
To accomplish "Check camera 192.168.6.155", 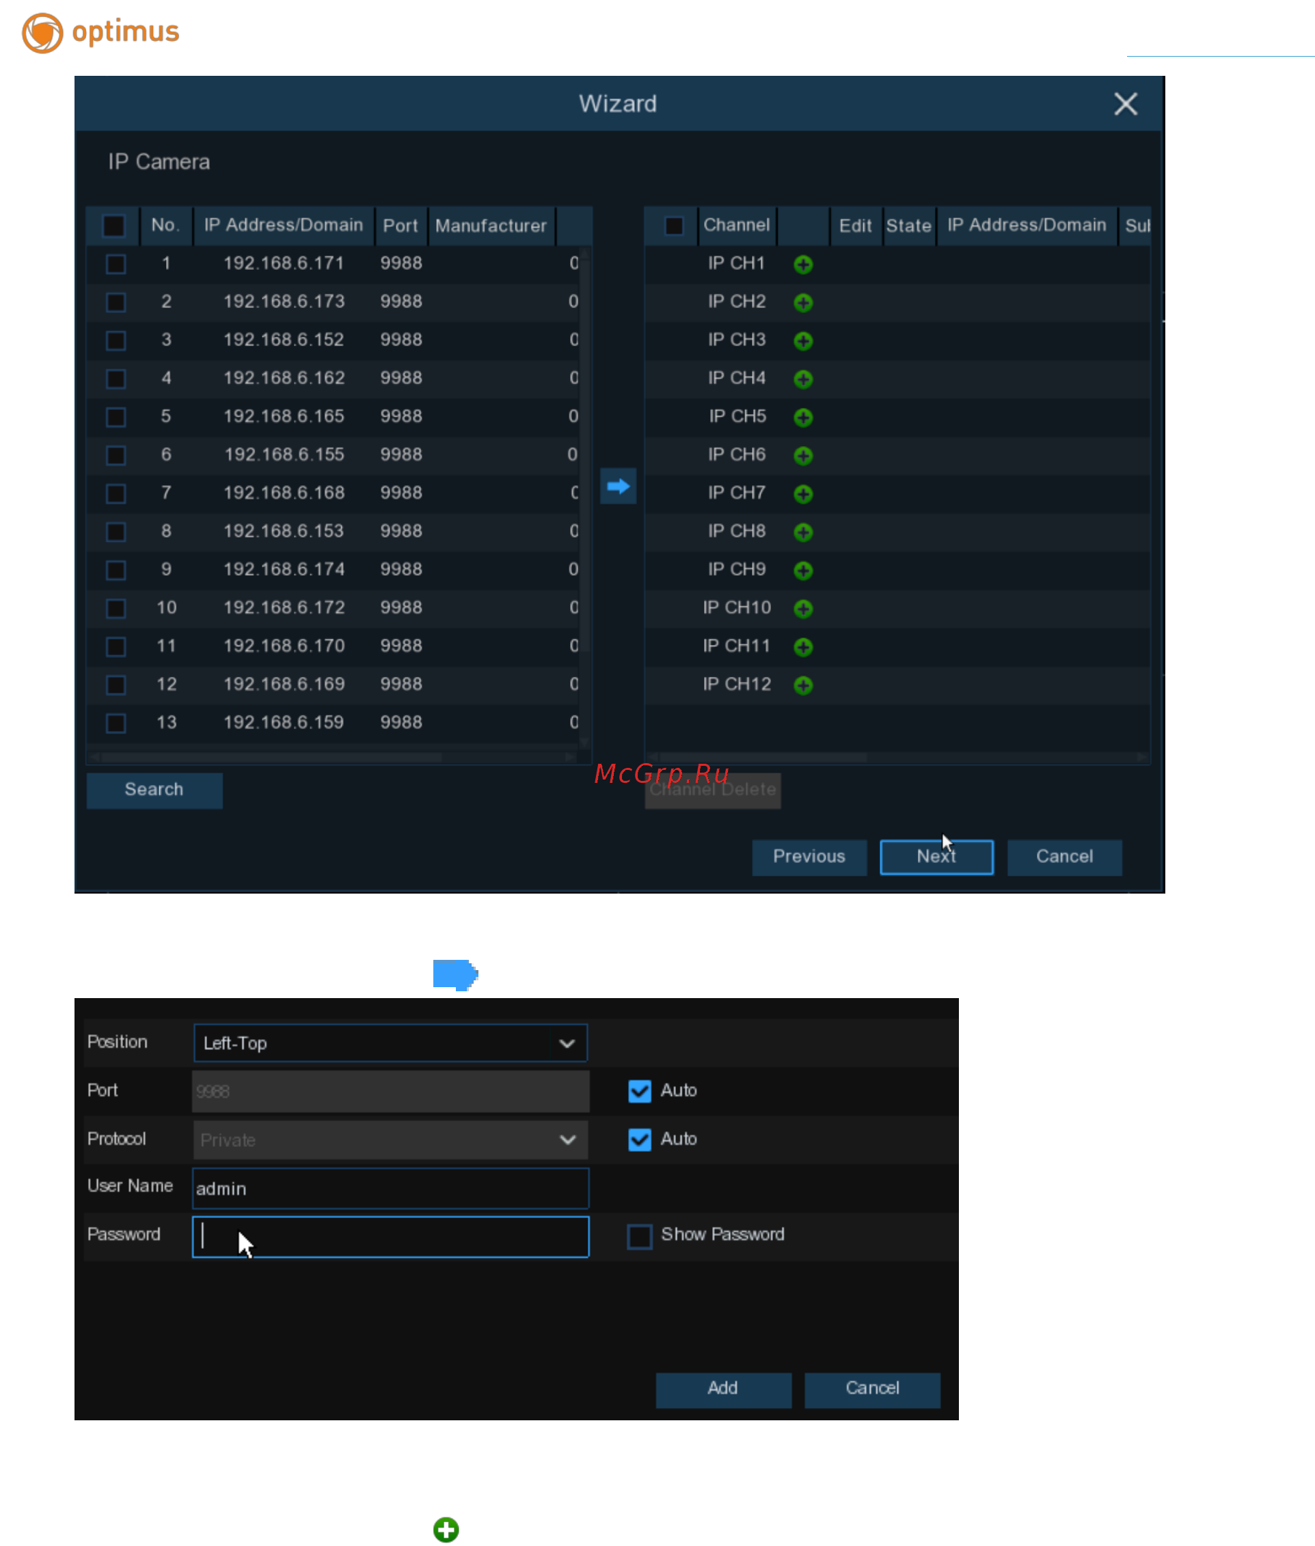I will 116,455.
